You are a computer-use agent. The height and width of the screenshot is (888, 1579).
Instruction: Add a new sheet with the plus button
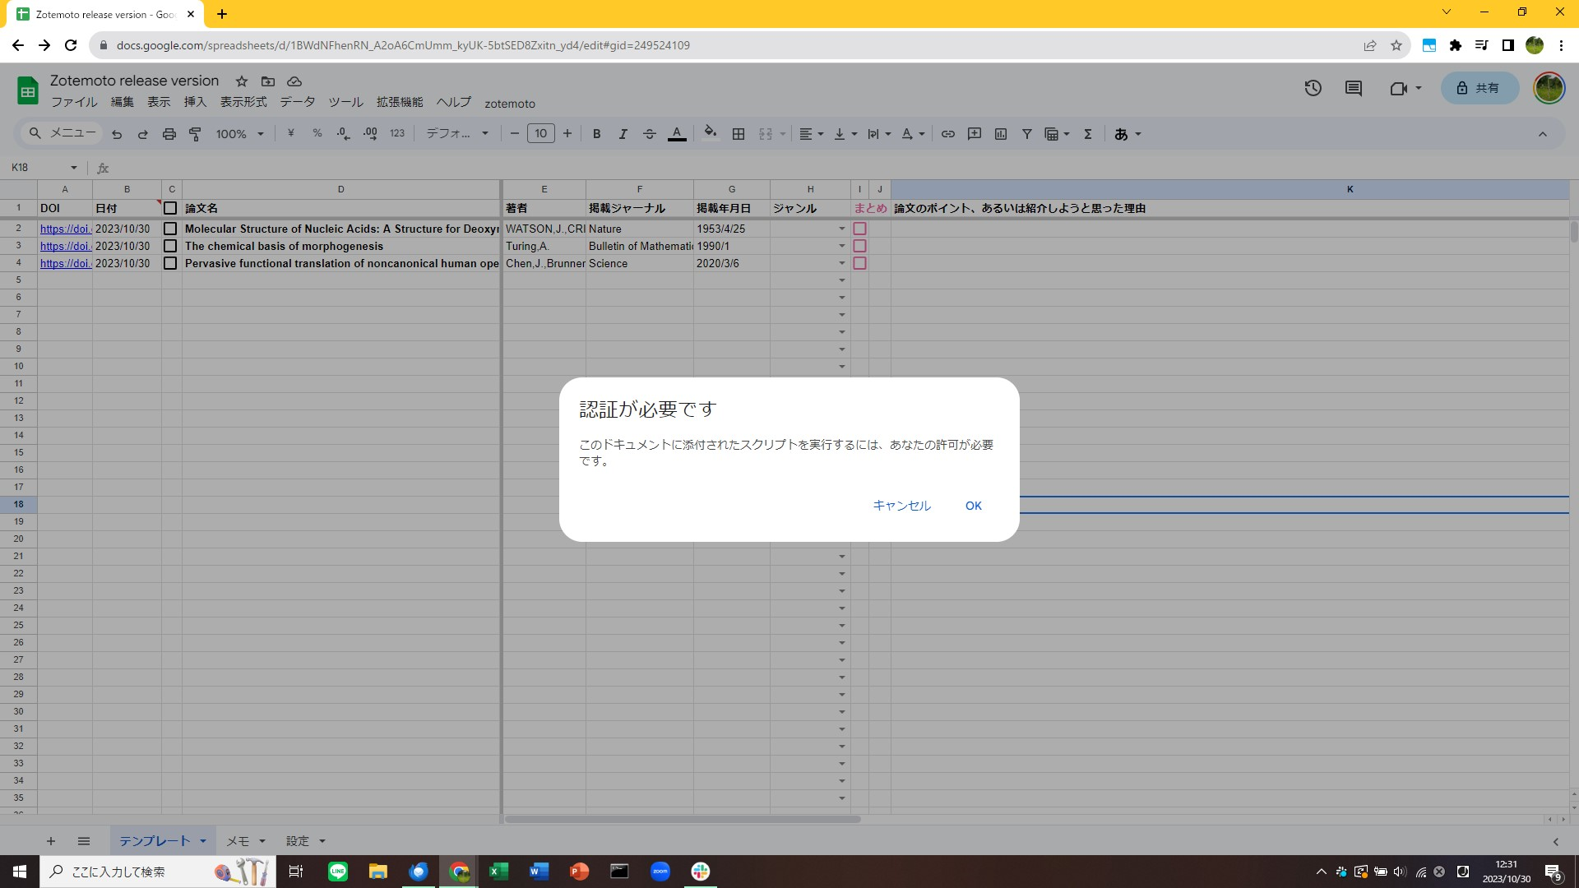50,840
